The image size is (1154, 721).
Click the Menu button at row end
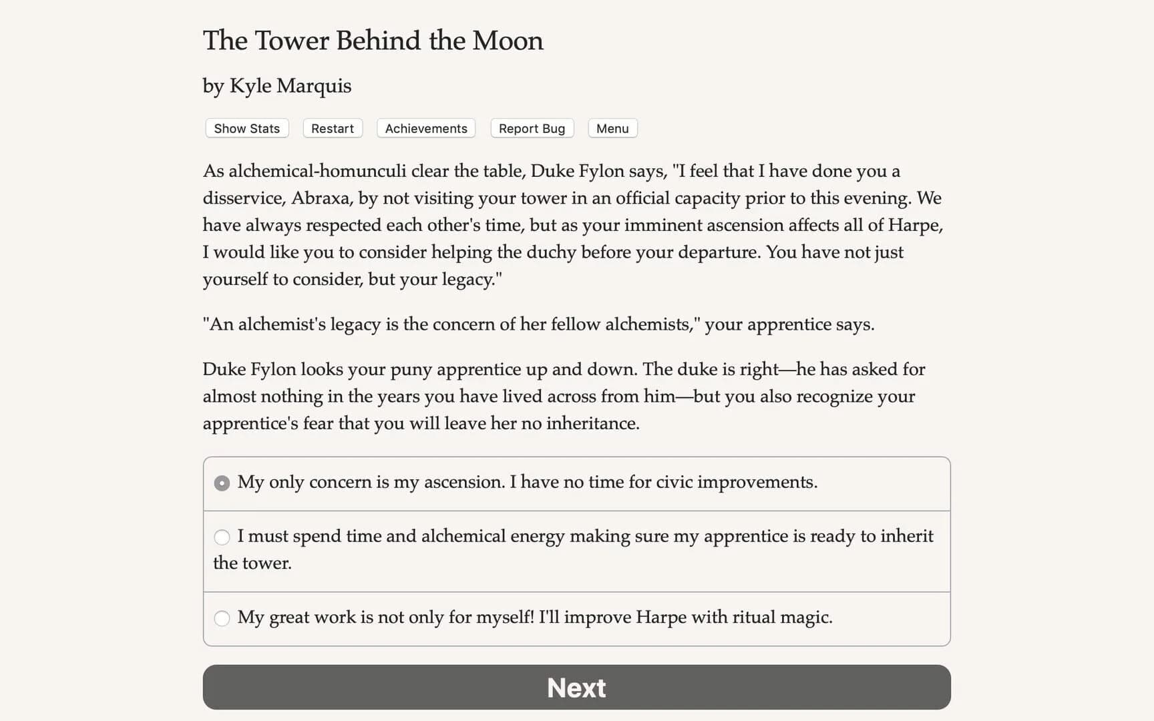(x=612, y=128)
